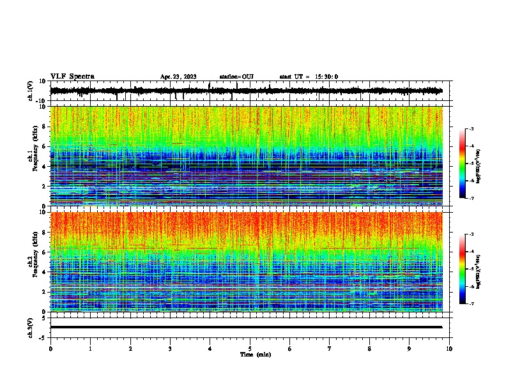Click time-axis tick label "2"
This screenshot has height=391, width=506.
click(130, 349)
